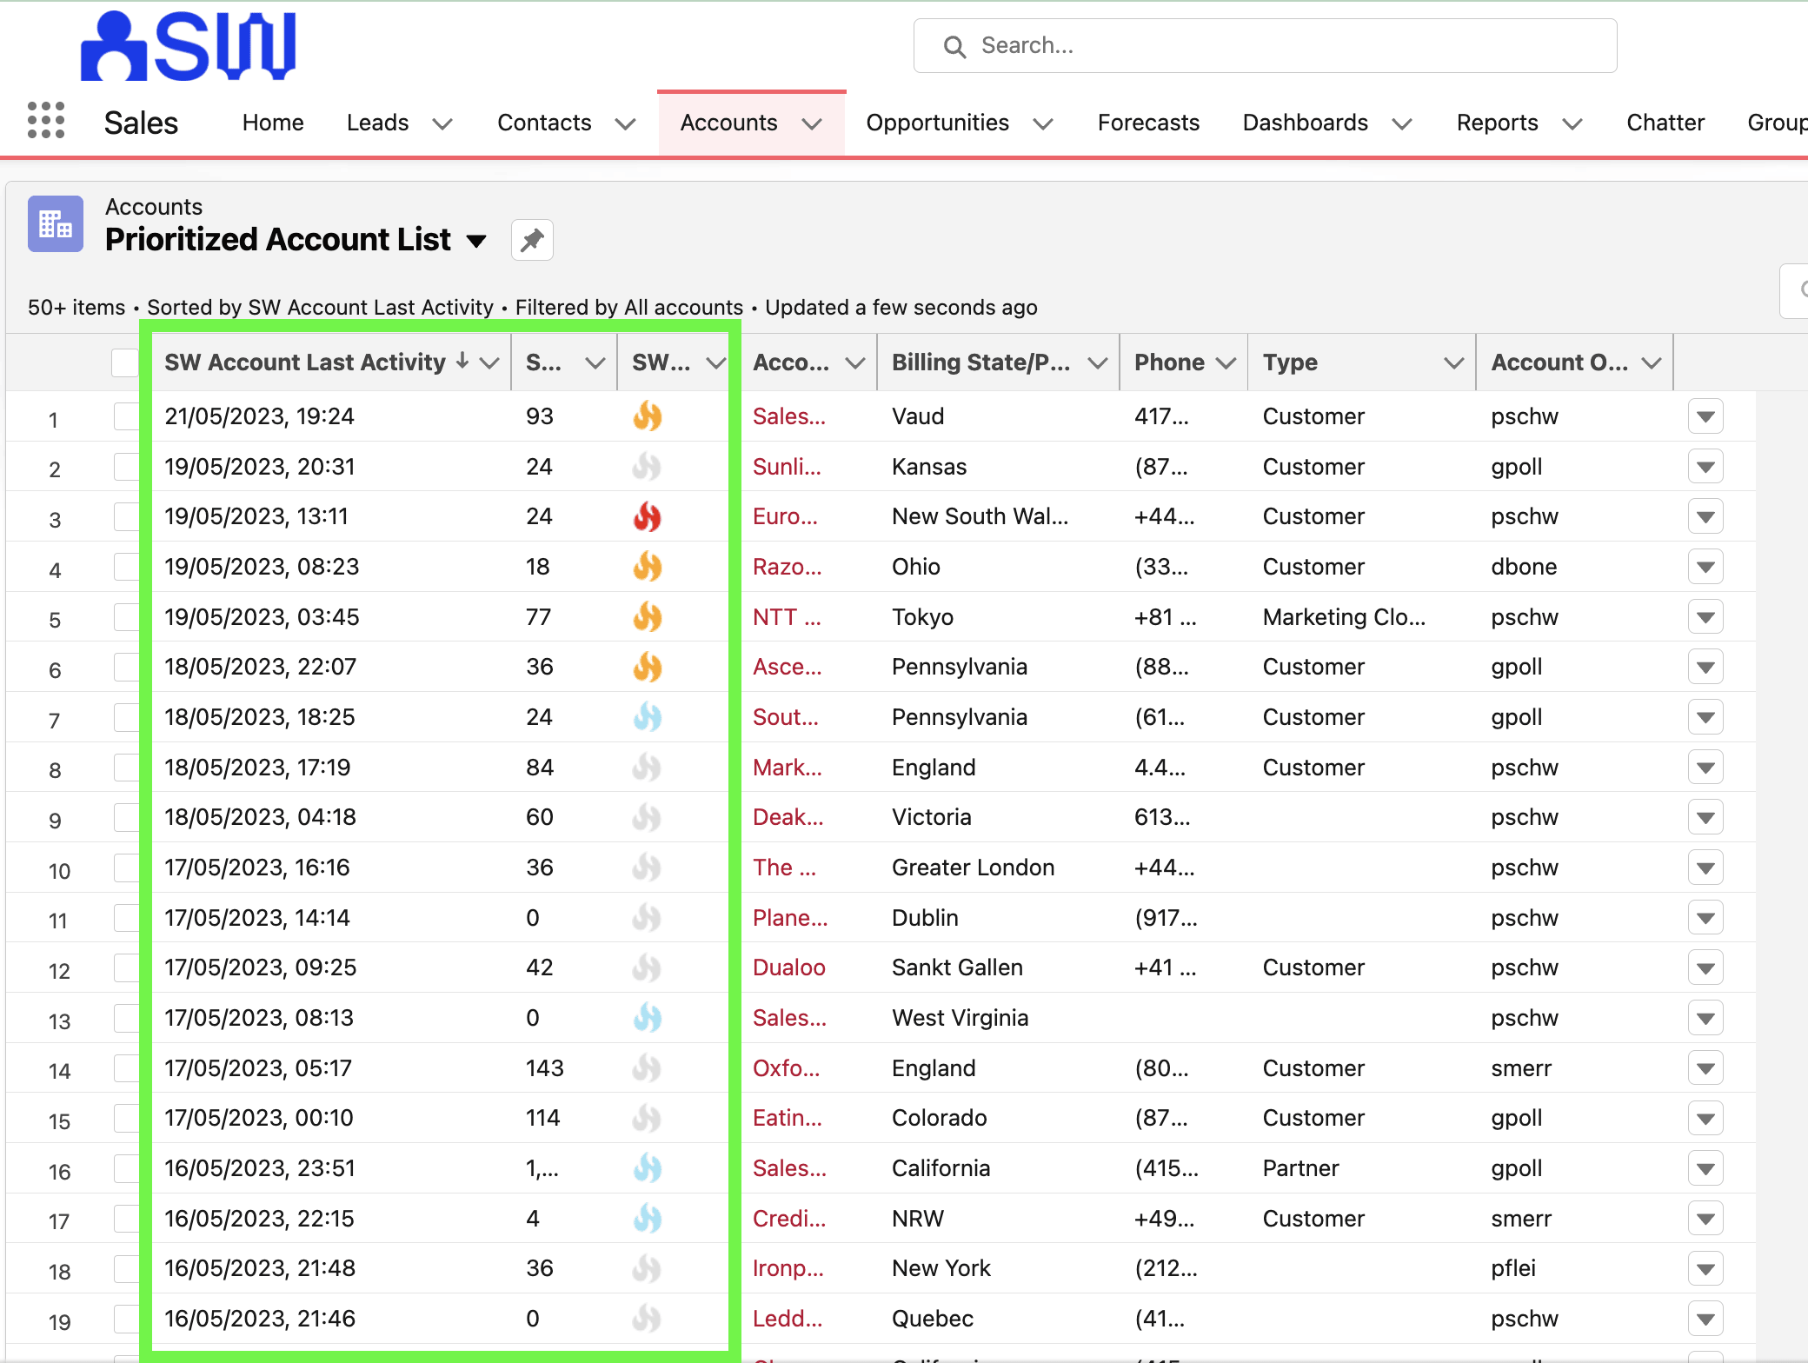Pin the Prioritized Account List view

[x=532, y=240]
